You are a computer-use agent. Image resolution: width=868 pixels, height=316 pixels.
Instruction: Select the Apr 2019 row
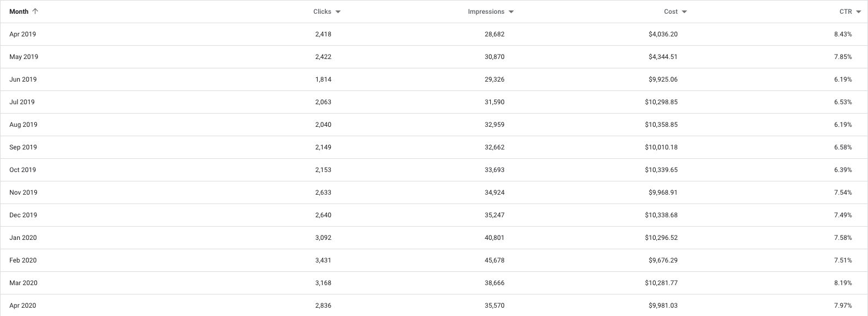(x=434, y=34)
